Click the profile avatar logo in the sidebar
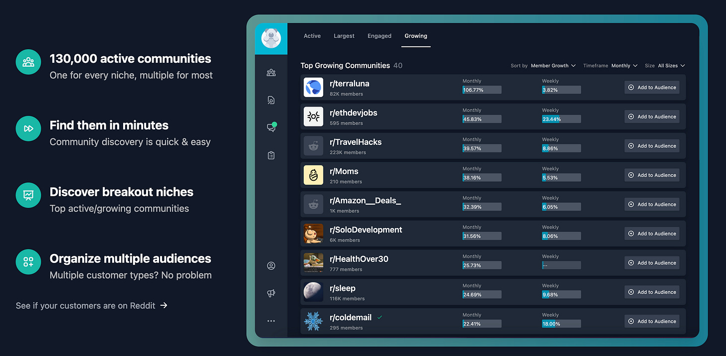This screenshot has width=726, height=356. click(x=271, y=39)
